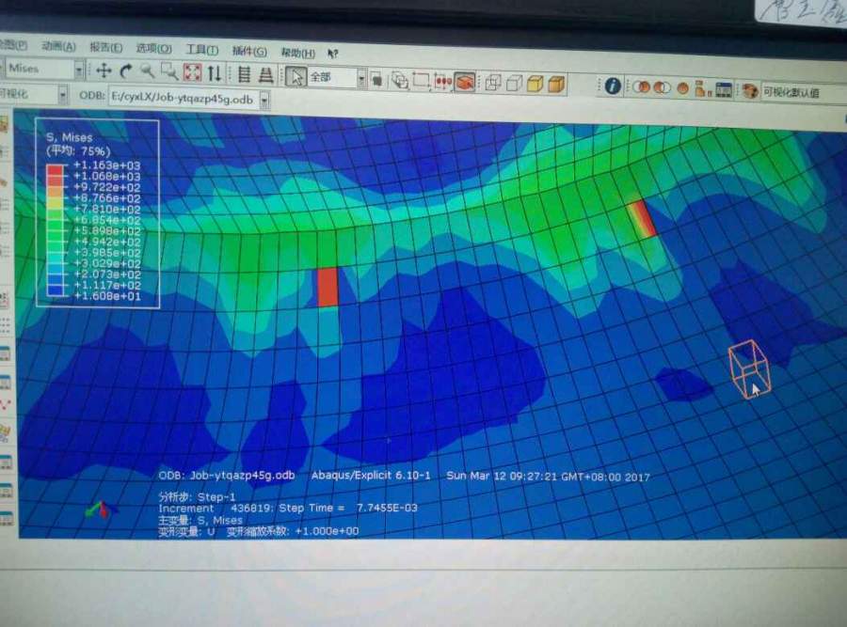The image size is (847, 627).
Task: Click legend value +3.029e+02
Action: [x=107, y=264]
